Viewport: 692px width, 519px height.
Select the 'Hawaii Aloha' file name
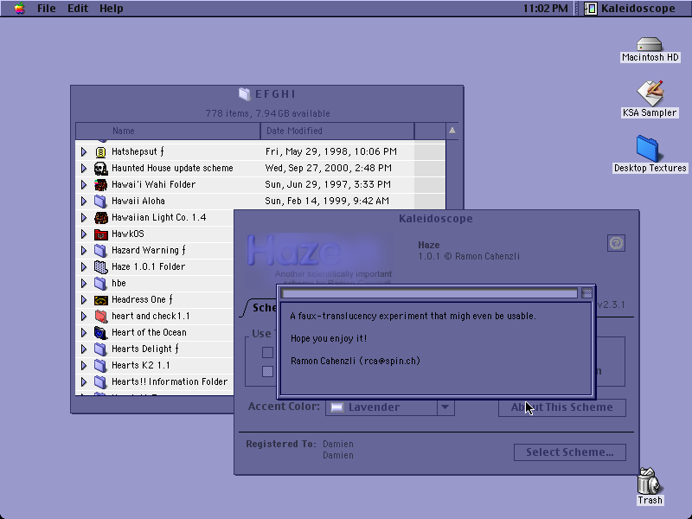[138, 202]
